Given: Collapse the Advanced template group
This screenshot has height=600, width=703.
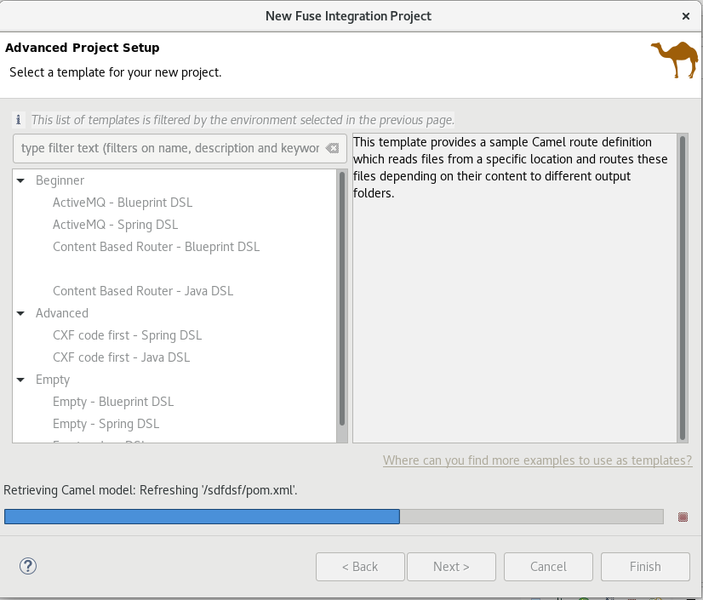Looking at the screenshot, I should pos(20,313).
